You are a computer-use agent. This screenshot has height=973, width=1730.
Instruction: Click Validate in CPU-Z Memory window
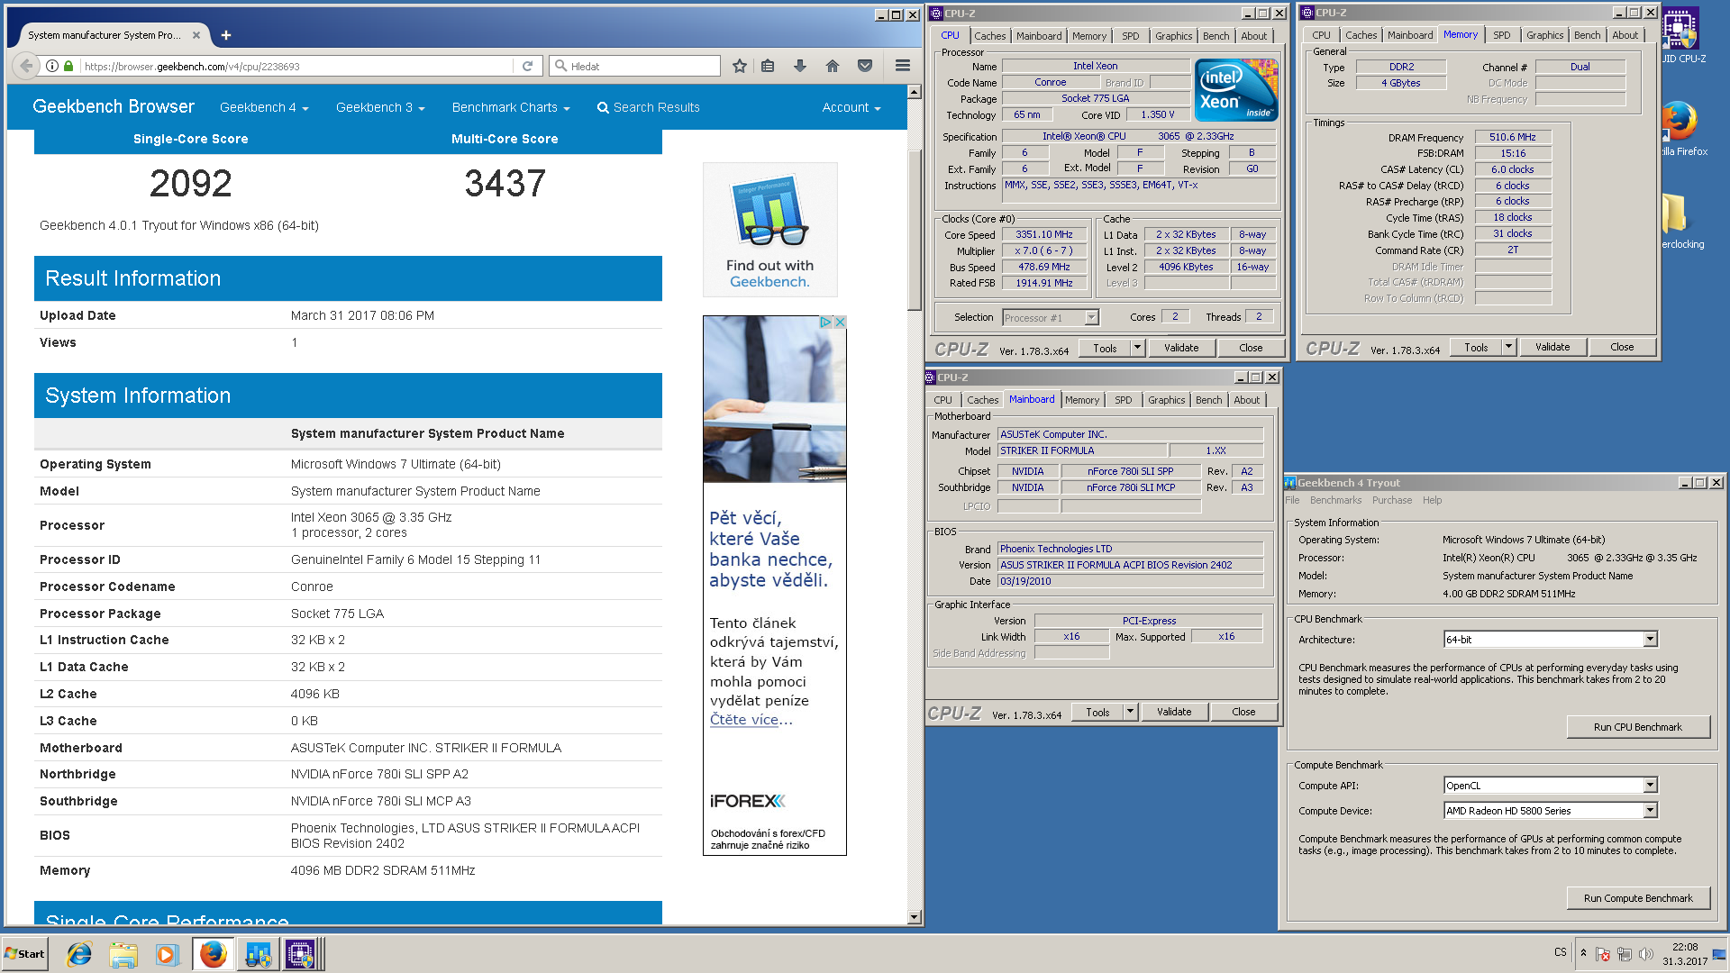click(1552, 347)
